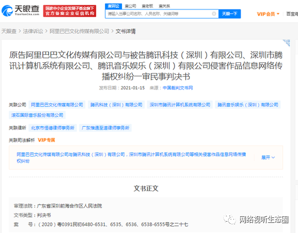Click the court name 广东省深圳前海合作区人民法院

pyautogui.click(x=69, y=206)
